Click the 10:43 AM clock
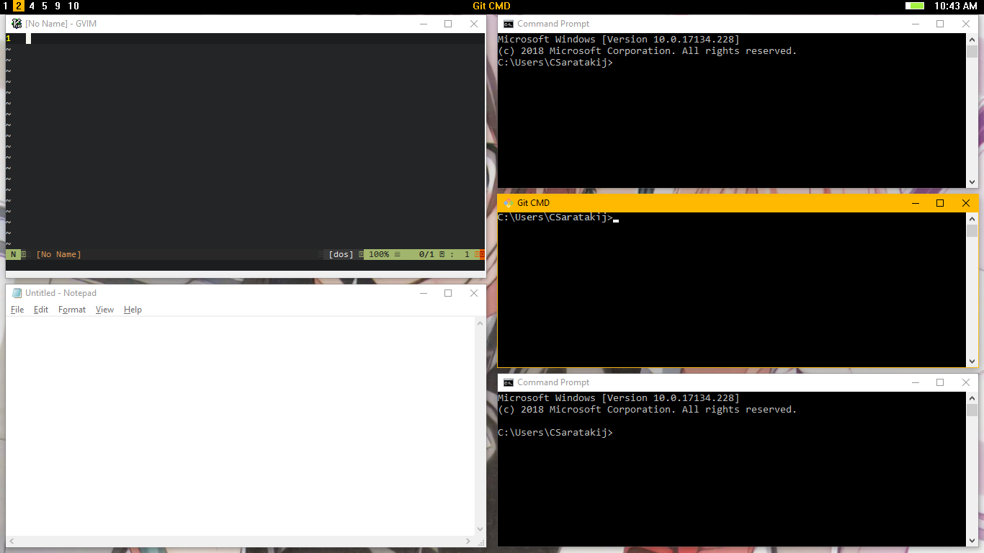The image size is (984, 553). point(955,6)
